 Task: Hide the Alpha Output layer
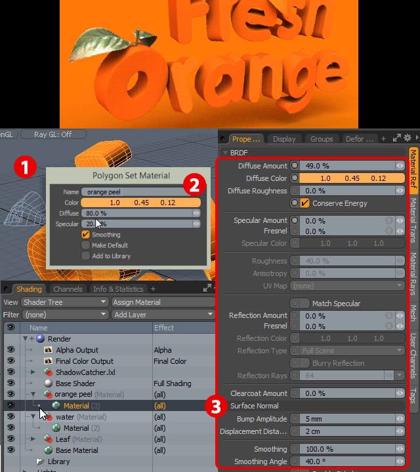click(x=11, y=350)
